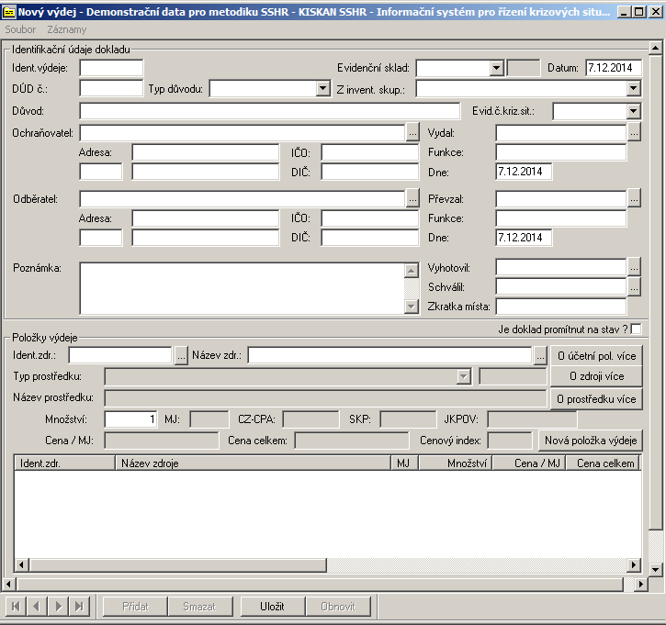
Task: Click form vertical scroll down arrow
Action: tap(655, 570)
